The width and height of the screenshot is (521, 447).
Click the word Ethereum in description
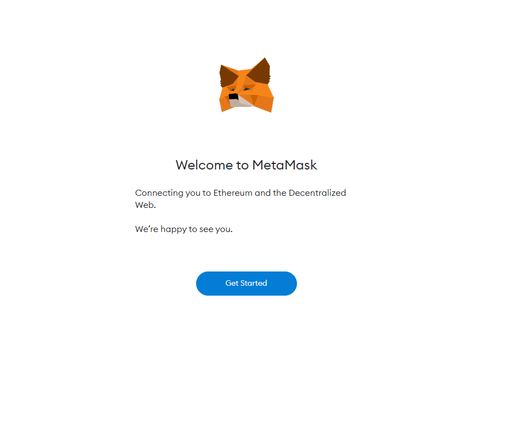point(233,193)
